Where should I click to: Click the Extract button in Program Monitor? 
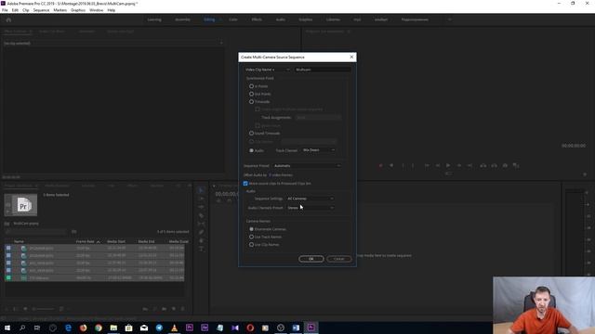pyautogui.click(x=494, y=165)
